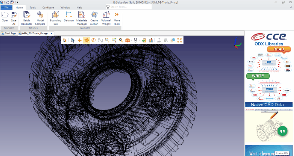Toggle full screen with the expand arrows icon
Viewport: 294px width, 156px height.
(180, 40)
